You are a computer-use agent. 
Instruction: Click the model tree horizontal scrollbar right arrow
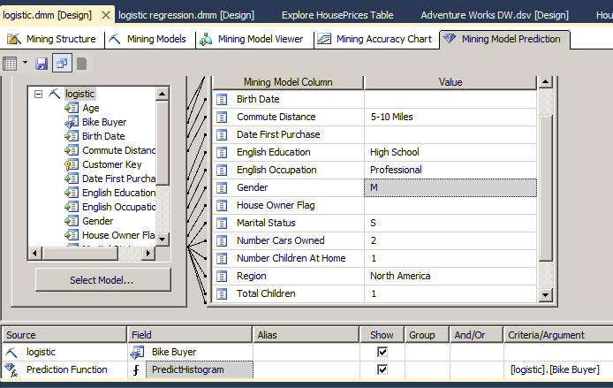pyautogui.click(x=149, y=254)
